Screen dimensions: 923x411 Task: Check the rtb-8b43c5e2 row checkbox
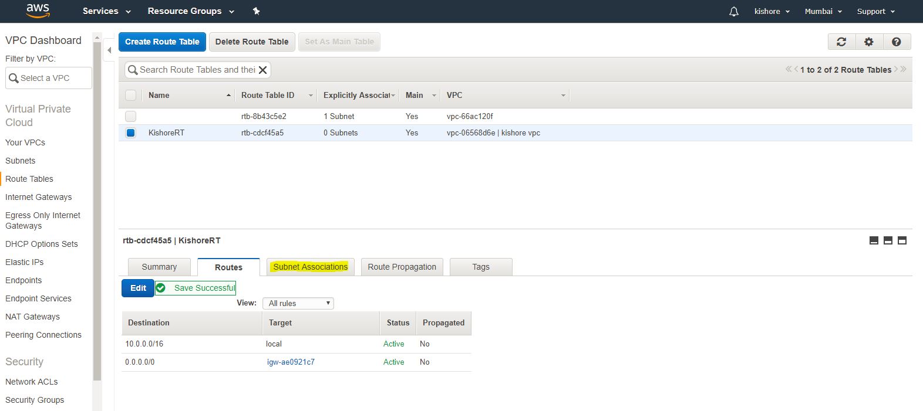click(131, 117)
